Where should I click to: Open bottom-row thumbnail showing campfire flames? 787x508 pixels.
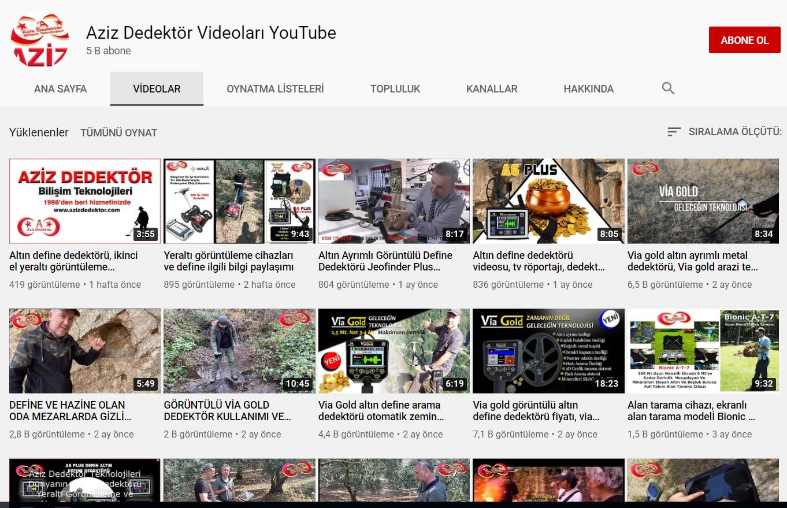(548, 480)
